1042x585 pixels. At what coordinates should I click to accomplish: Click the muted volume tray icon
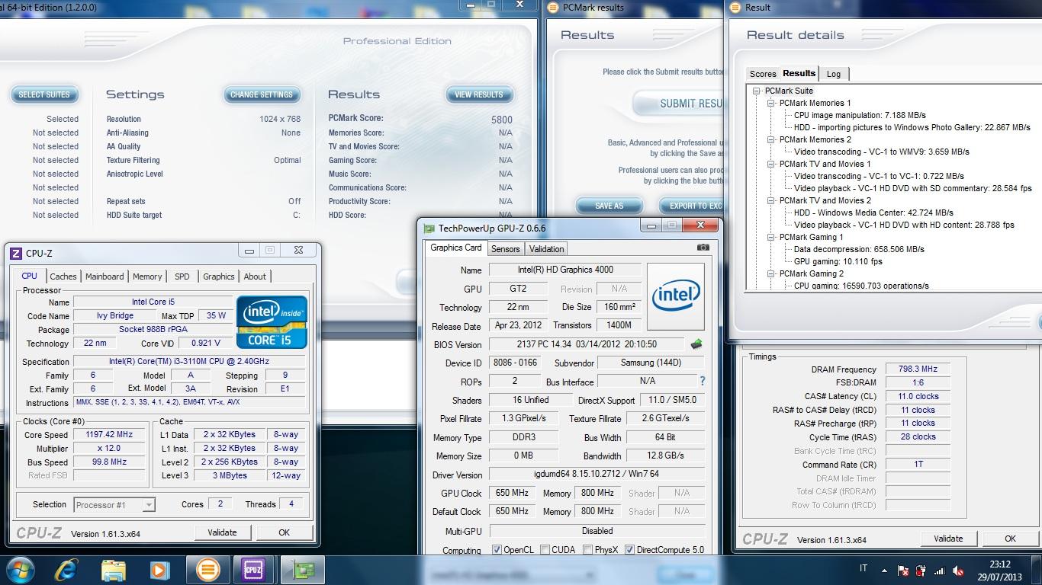pyautogui.click(x=959, y=570)
